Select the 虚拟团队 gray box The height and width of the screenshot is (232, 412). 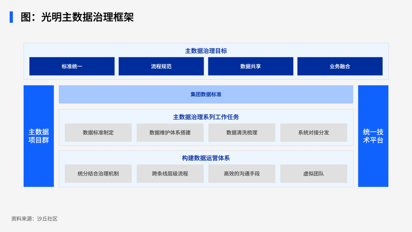[313, 174]
